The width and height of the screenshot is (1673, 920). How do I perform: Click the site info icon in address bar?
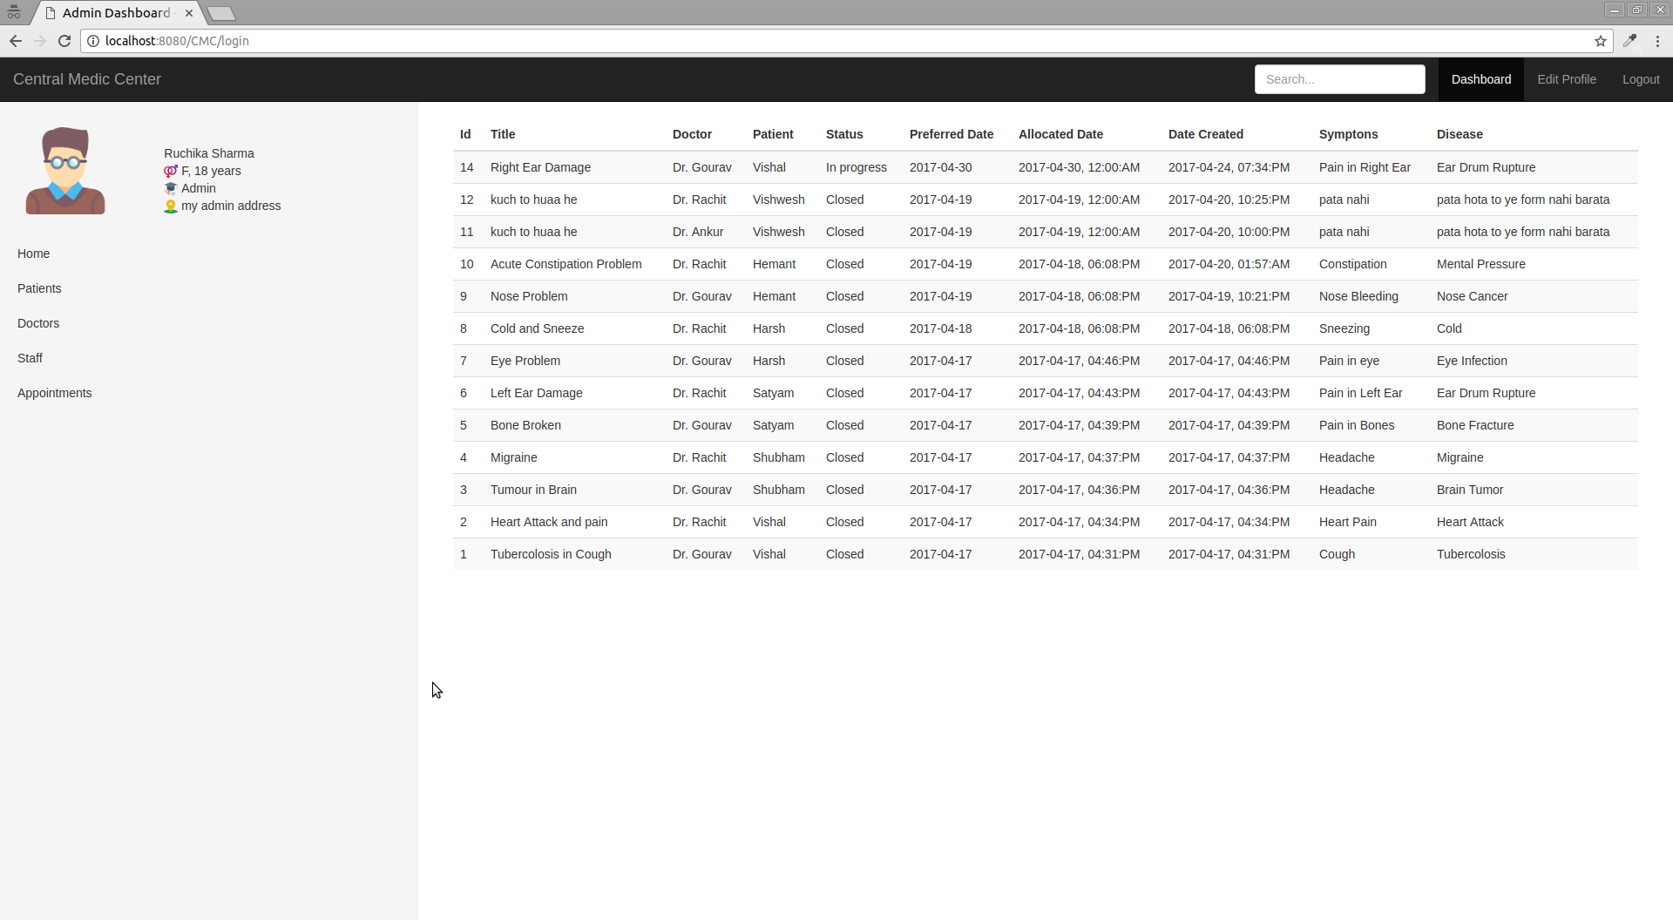[93, 41]
